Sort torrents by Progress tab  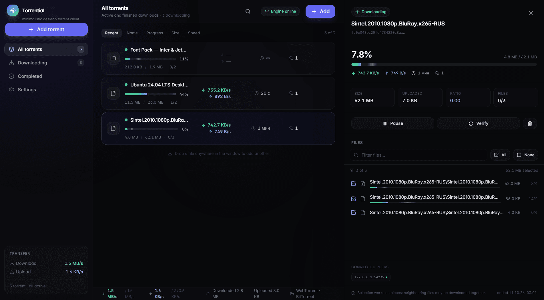[x=155, y=33]
